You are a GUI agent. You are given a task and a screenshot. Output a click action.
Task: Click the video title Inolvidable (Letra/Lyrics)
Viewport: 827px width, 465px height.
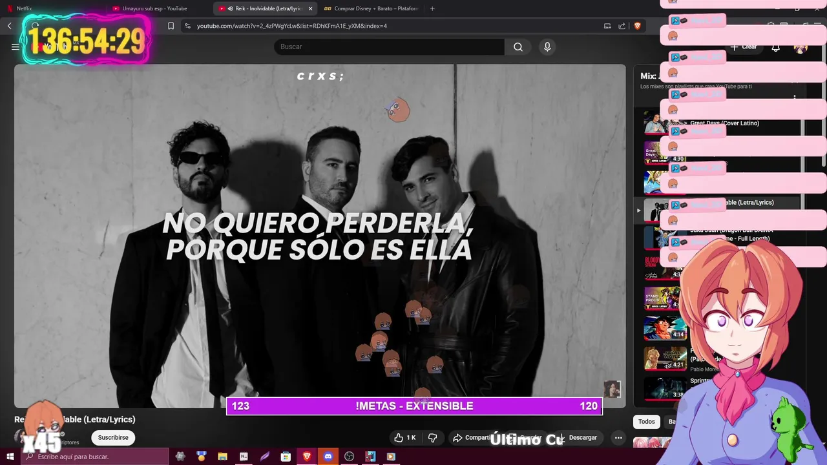pyautogui.click(x=75, y=419)
